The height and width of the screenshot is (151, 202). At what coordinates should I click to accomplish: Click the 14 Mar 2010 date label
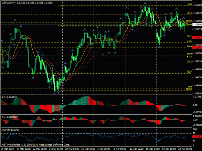7,149
